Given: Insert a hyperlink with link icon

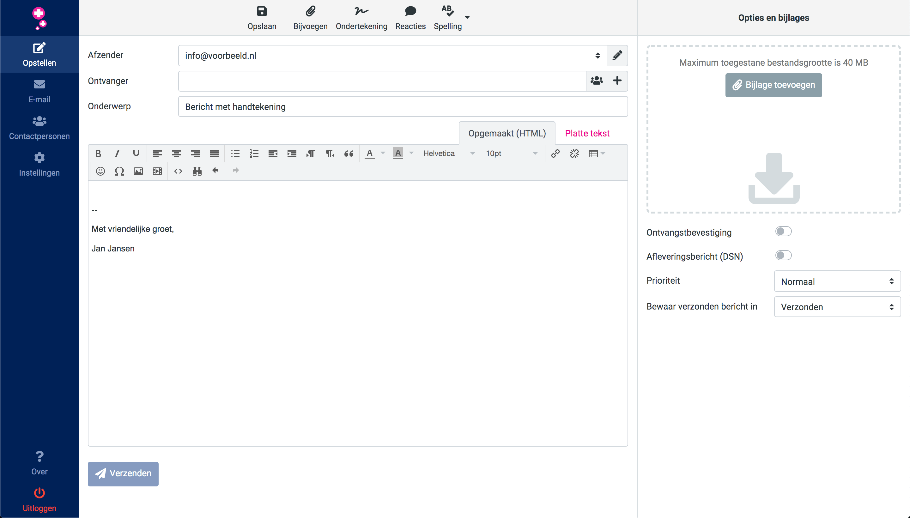Looking at the screenshot, I should click(x=555, y=154).
